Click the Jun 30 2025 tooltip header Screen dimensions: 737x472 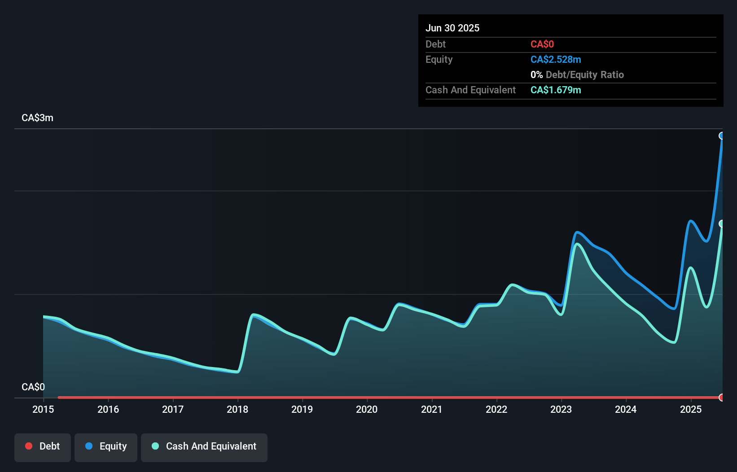452,28
